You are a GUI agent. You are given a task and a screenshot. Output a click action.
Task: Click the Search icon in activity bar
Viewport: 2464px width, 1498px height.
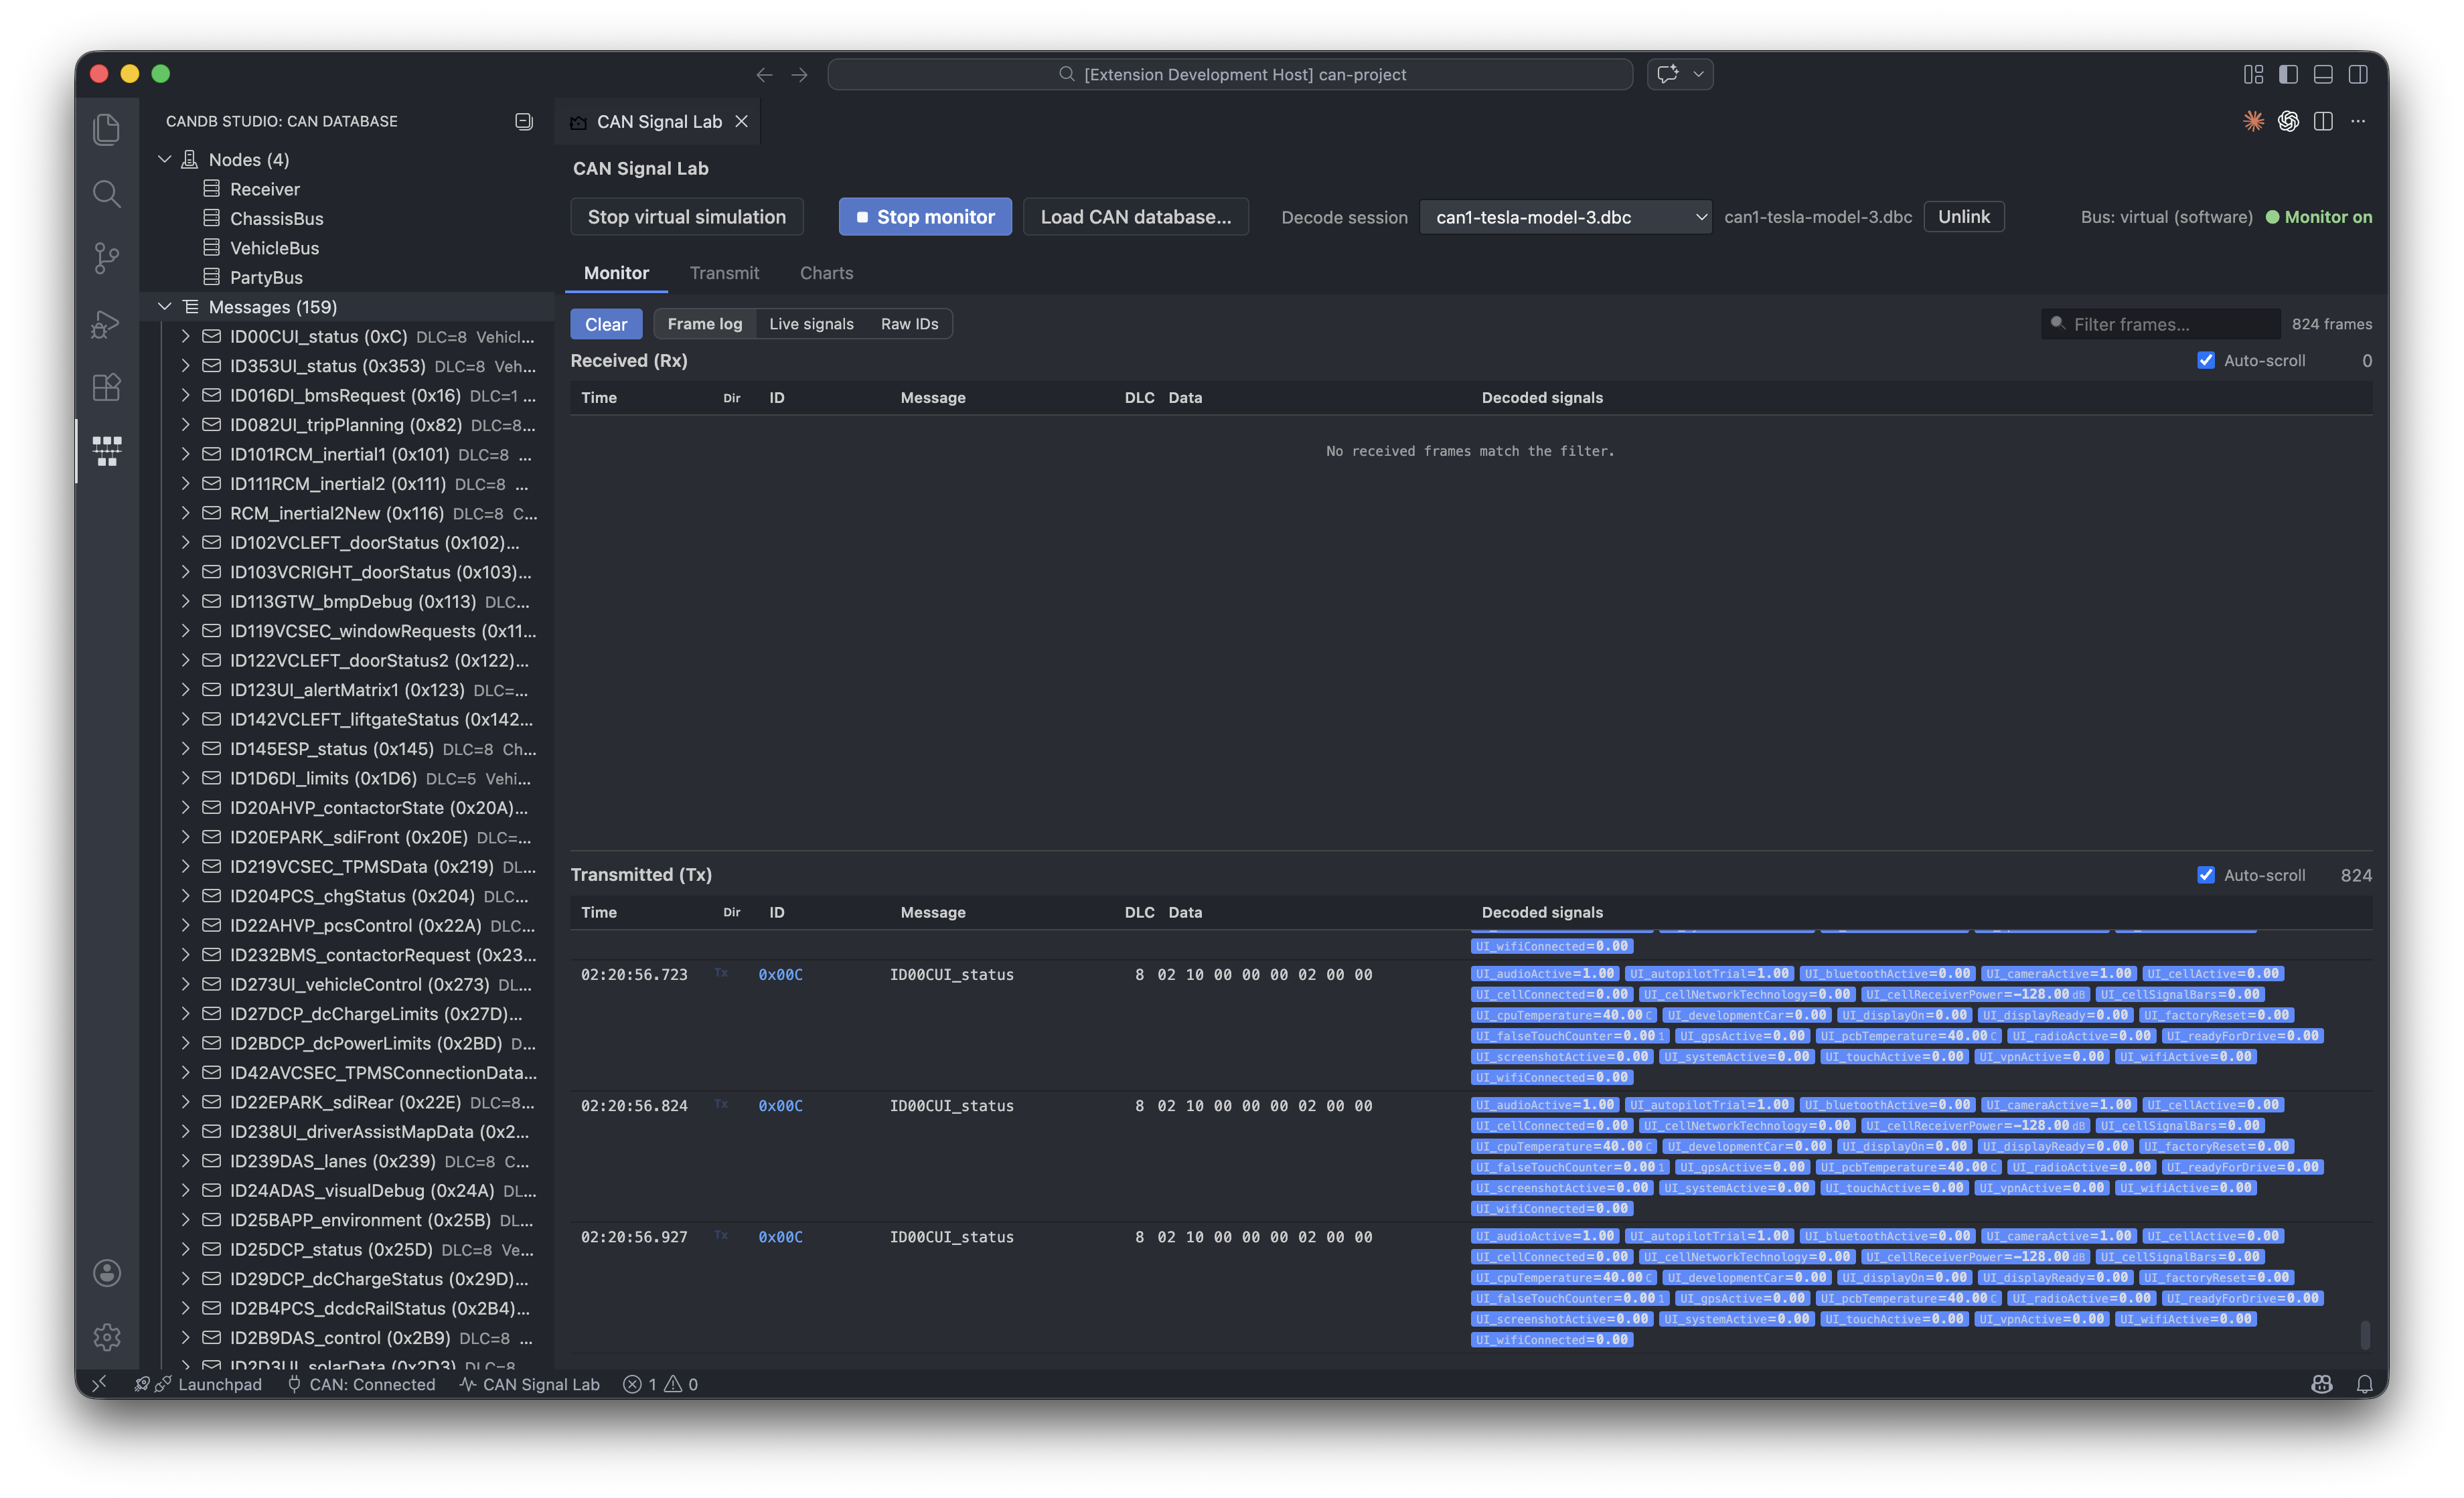[x=107, y=194]
